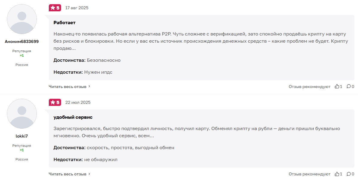The image size is (358, 179).
Task: Open lokki7's profile avatar
Action: point(22,114)
